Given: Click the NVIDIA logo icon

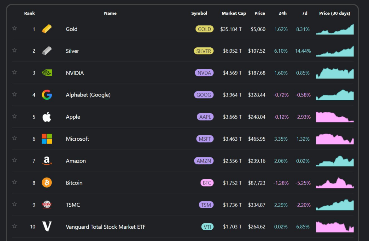Looking at the screenshot, I should (47, 73).
